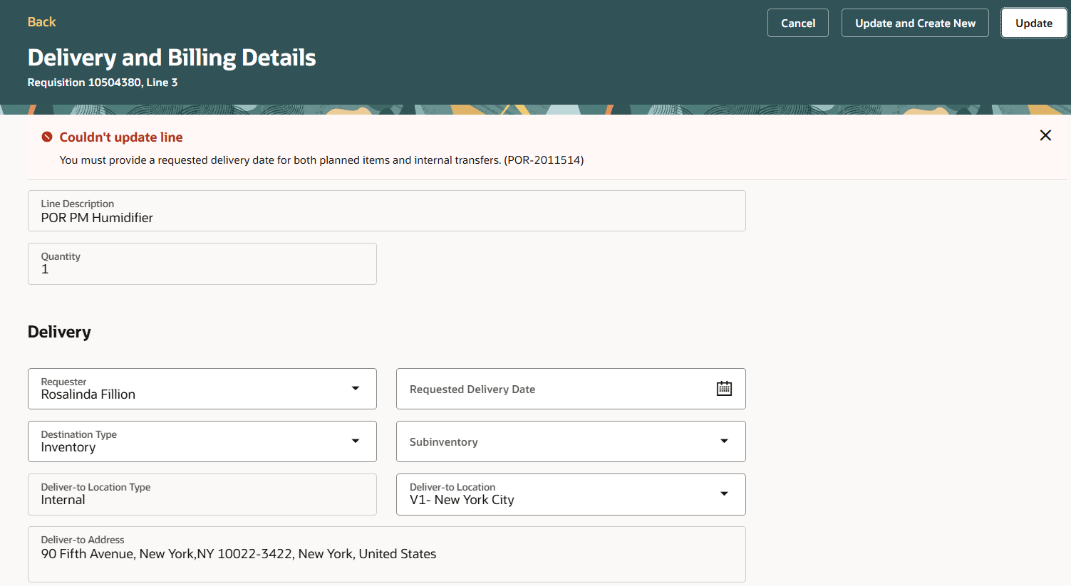This screenshot has height=586, width=1071.
Task: Select the Back navigation link
Action: [41, 21]
